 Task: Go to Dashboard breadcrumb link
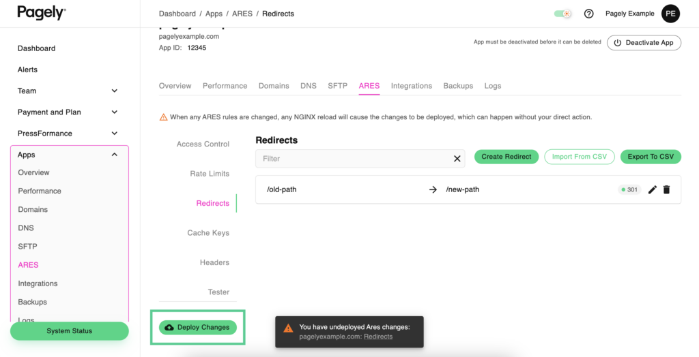(177, 14)
